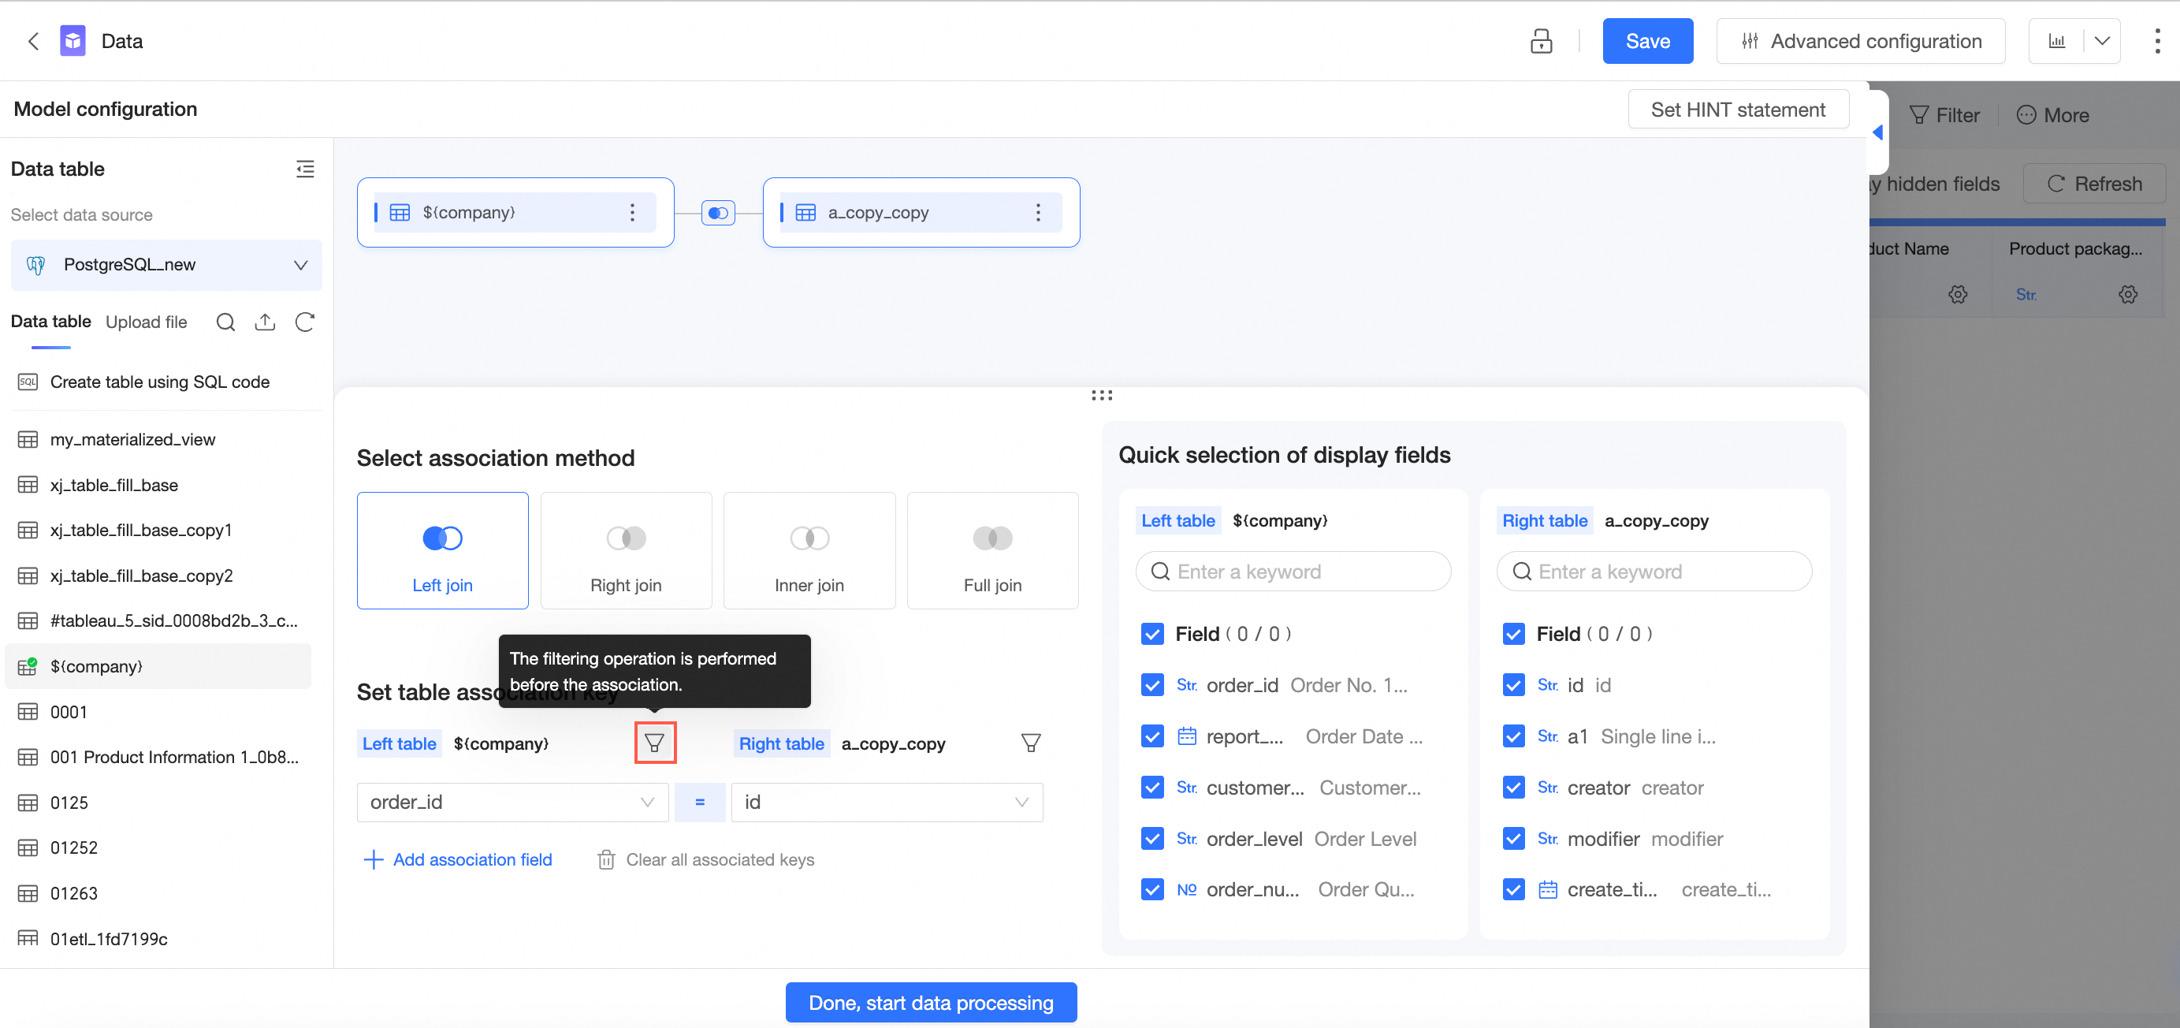Image resolution: width=2180 pixels, height=1028 pixels.
Task: Click the refresh table list icon
Action: pyautogui.click(x=305, y=322)
